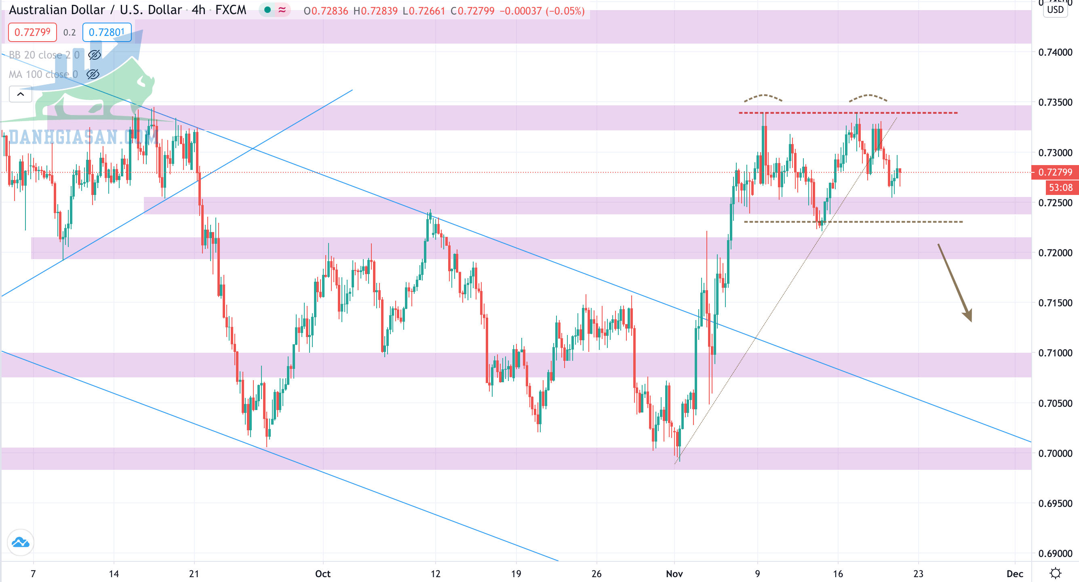The height and width of the screenshot is (582, 1079).
Task: Open chart settings gear icon
Action: [1056, 573]
